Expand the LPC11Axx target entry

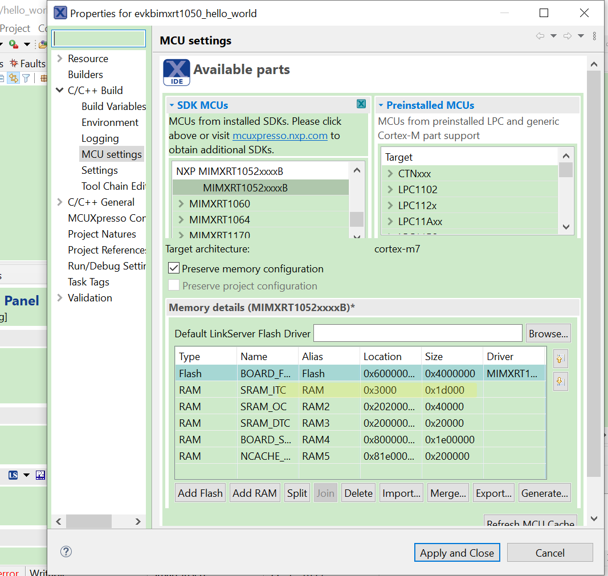click(390, 221)
